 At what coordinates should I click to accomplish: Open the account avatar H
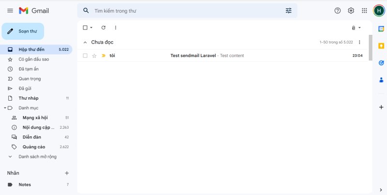[379, 11]
